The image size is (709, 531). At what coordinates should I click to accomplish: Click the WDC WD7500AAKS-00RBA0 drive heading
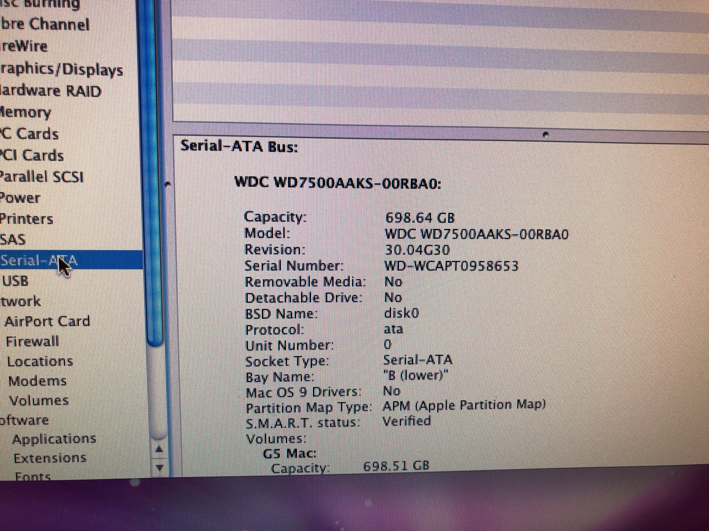[338, 183]
